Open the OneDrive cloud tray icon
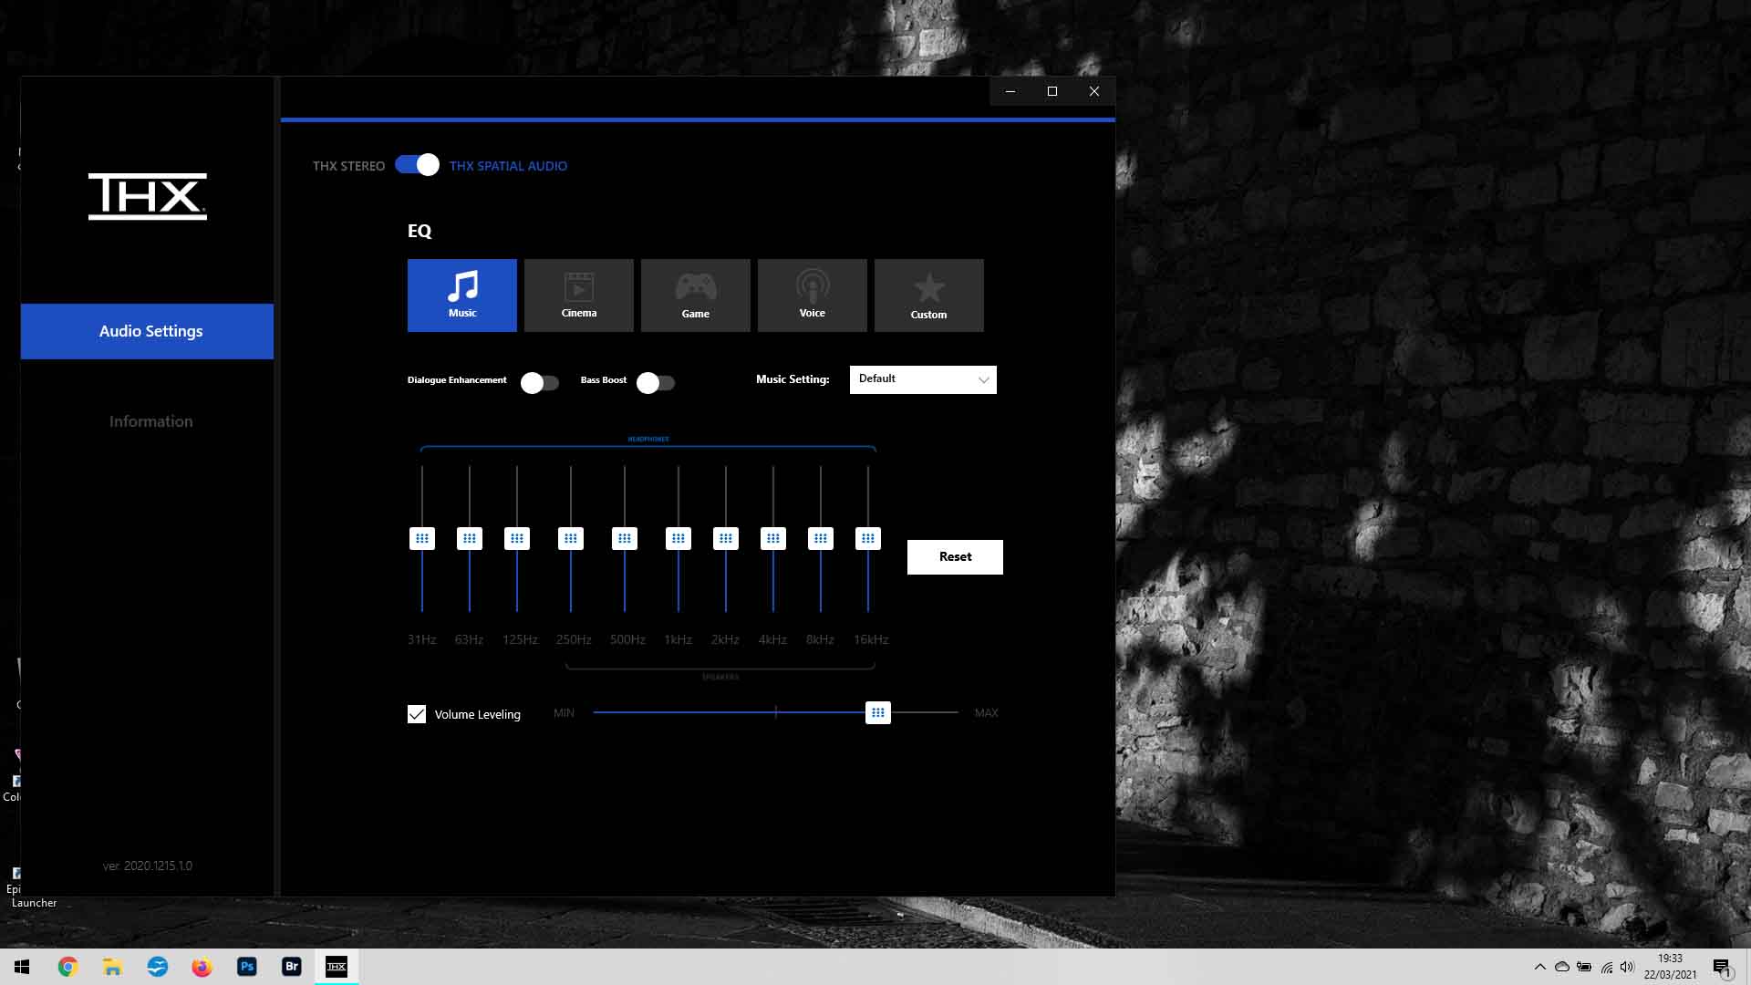1751x985 pixels. (x=1562, y=967)
